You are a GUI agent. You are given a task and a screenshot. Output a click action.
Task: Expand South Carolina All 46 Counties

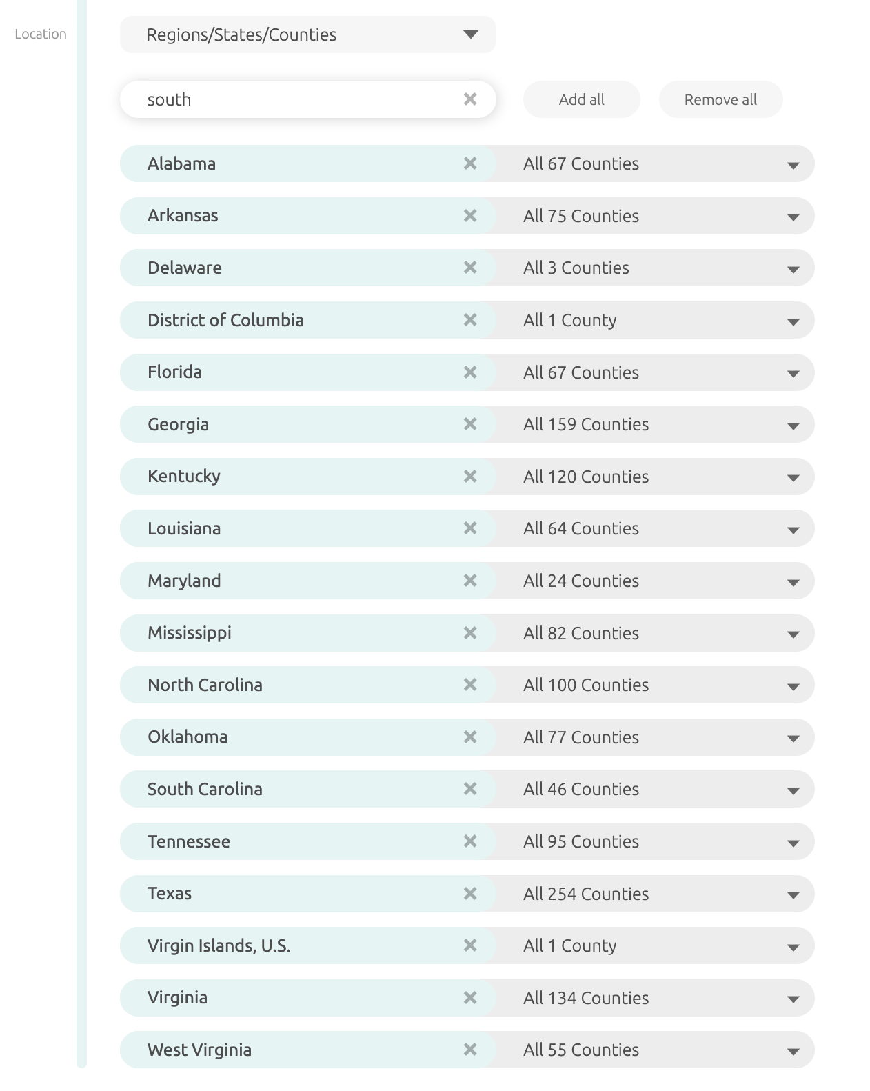tap(655, 789)
